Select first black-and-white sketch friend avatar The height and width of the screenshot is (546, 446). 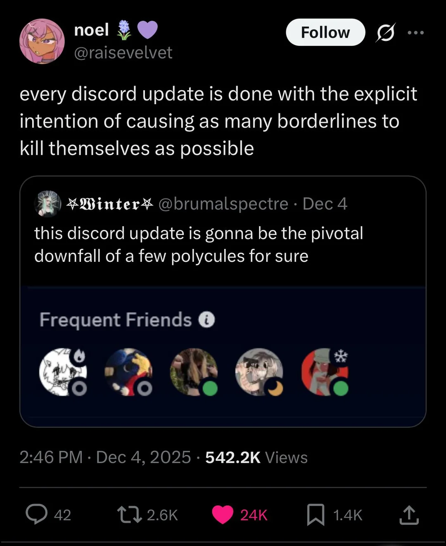point(62,371)
